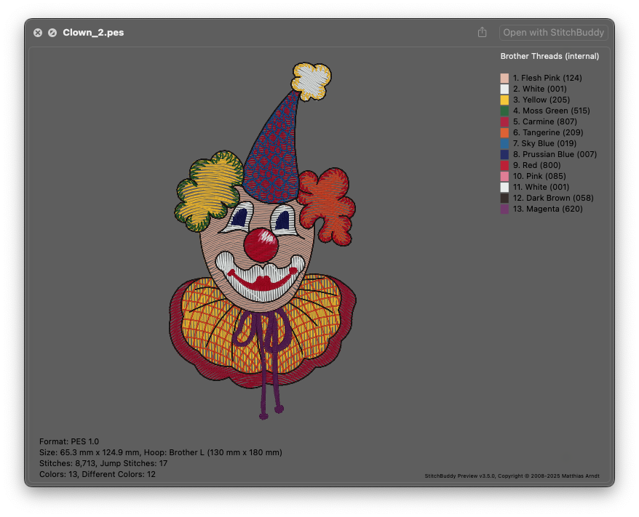Click the Prussian Blue (007) swatch

[x=504, y=154]
